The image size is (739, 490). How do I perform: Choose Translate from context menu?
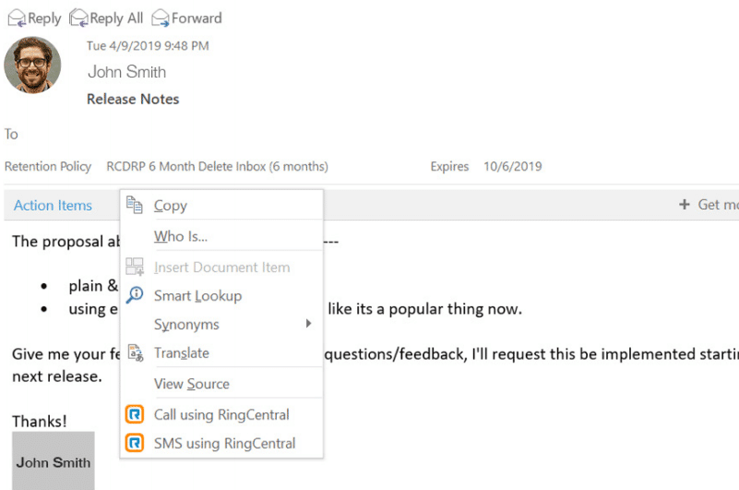221,353
